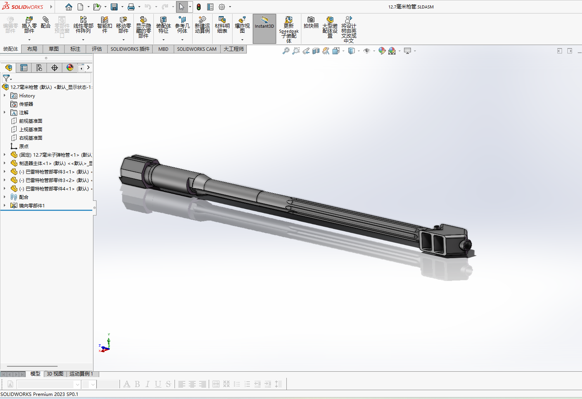This screenshot has width=582, height=399.
Task: Create a new document via New icon
Action: point(80,7)
